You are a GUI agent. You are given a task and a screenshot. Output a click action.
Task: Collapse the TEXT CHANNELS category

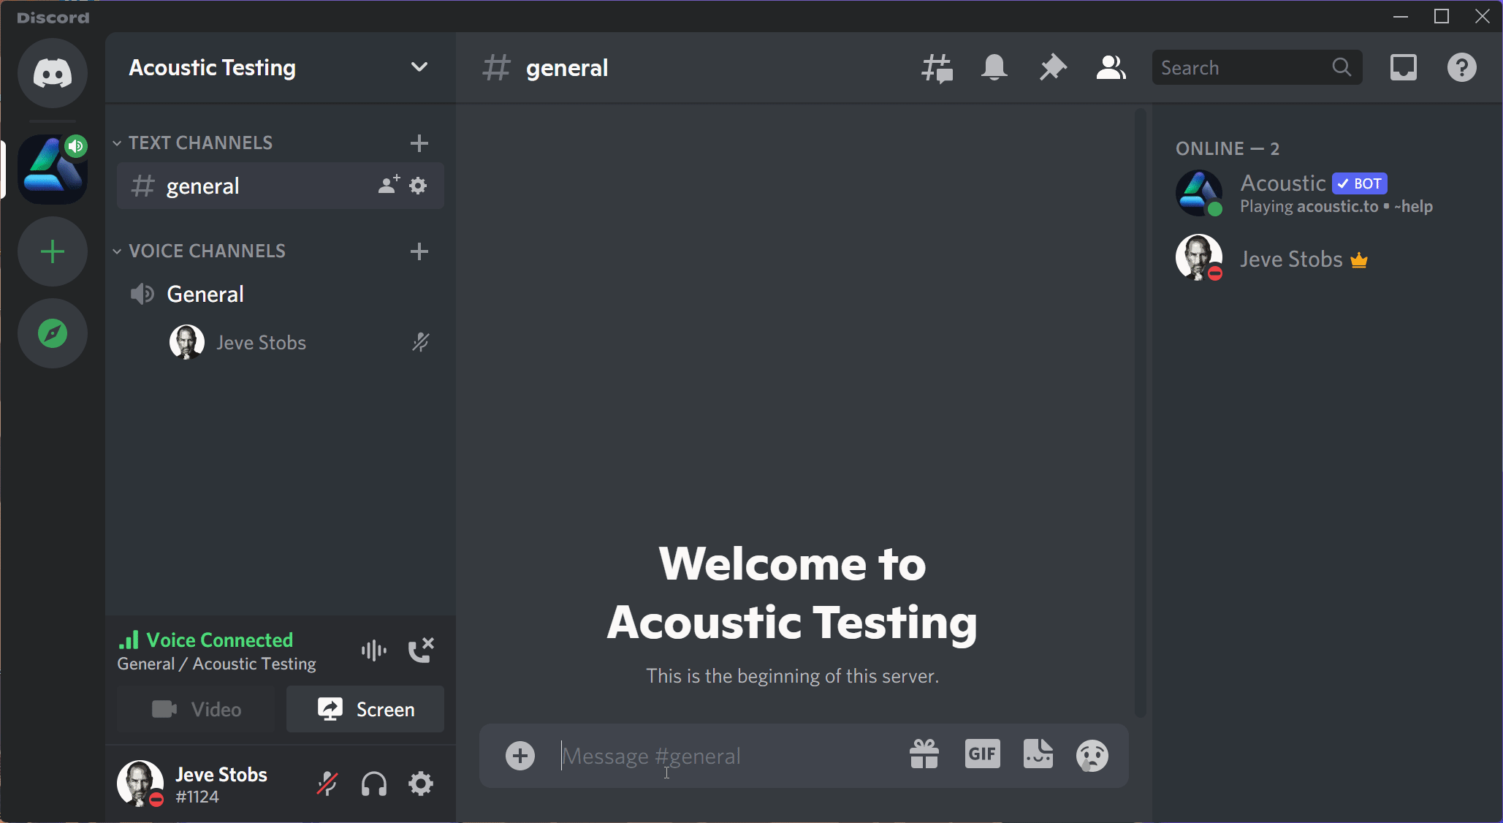pos(193,143)
